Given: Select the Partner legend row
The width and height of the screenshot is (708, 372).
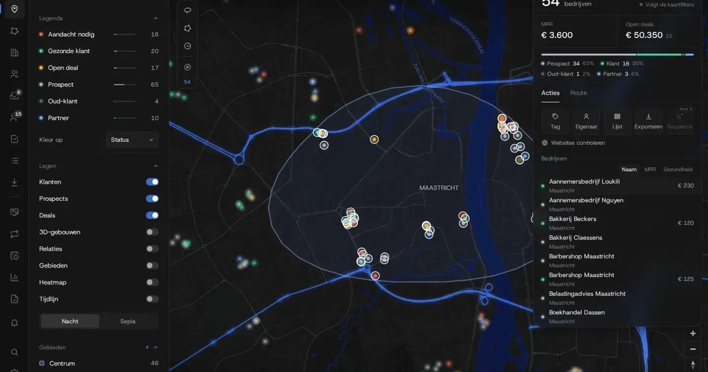Looking at the screenshot, I should 99,118.
